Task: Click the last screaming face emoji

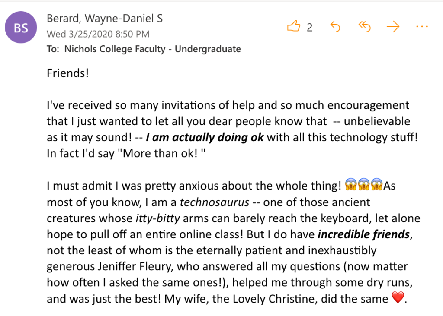Action: 377,186
